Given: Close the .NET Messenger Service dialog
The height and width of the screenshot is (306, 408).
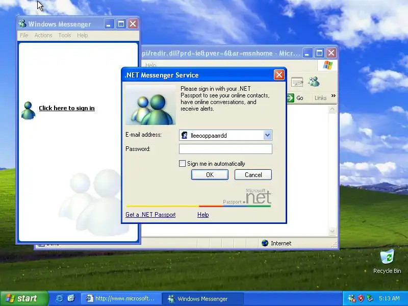Looking at the screenshot, I should coord(279,75).
